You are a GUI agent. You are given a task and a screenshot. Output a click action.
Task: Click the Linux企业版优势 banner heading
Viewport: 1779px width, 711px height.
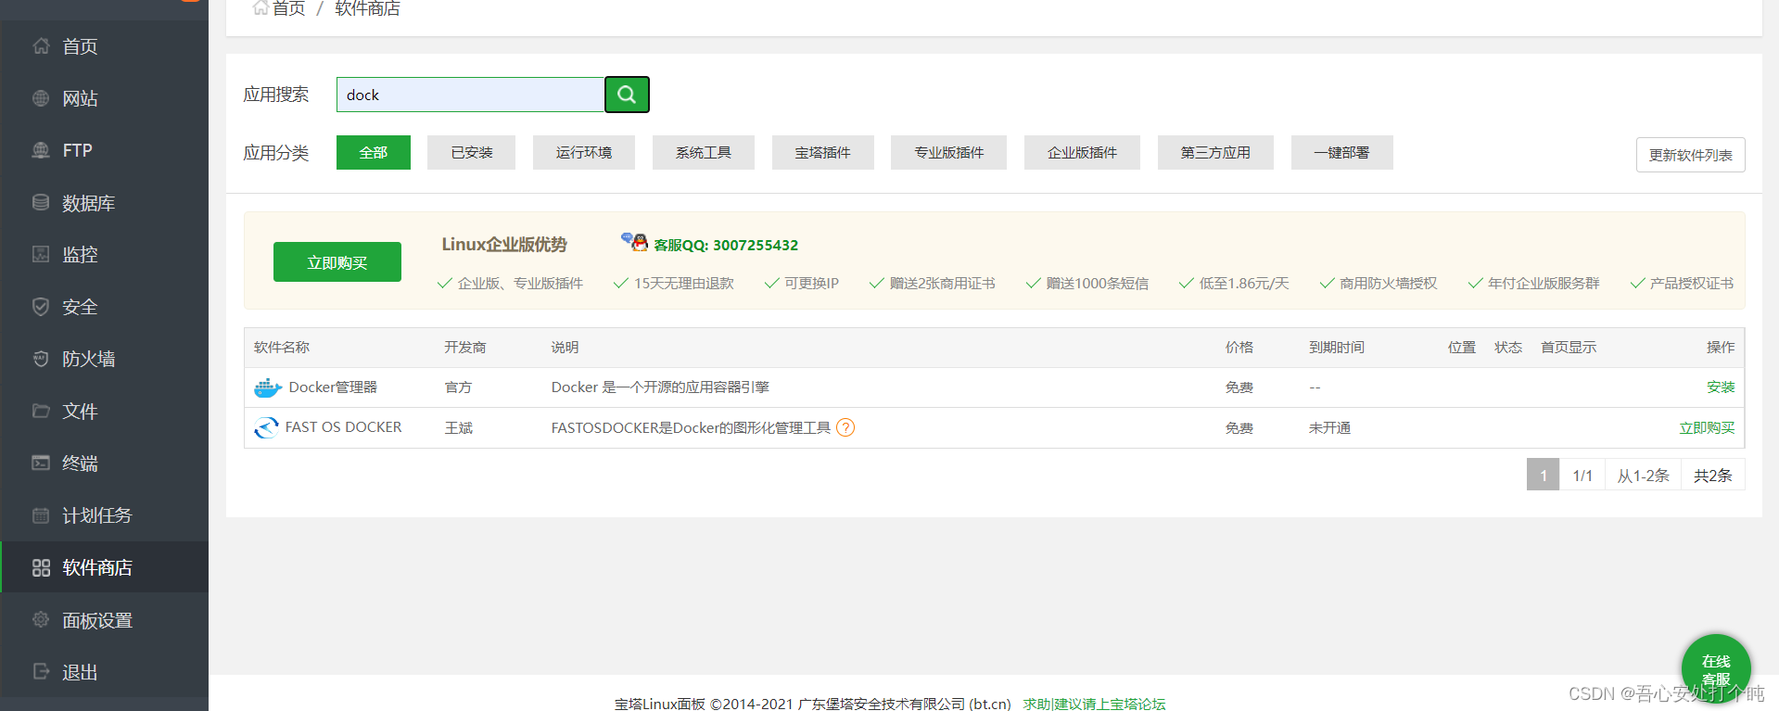(x=504, y=244)
